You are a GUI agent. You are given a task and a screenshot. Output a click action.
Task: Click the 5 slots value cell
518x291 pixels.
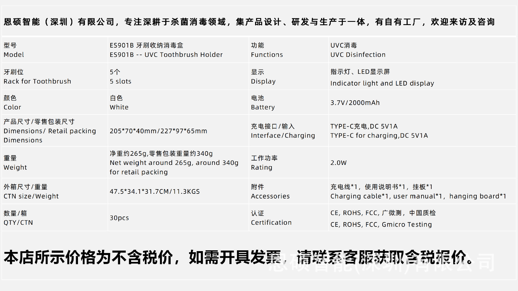(x=120, y=81)
